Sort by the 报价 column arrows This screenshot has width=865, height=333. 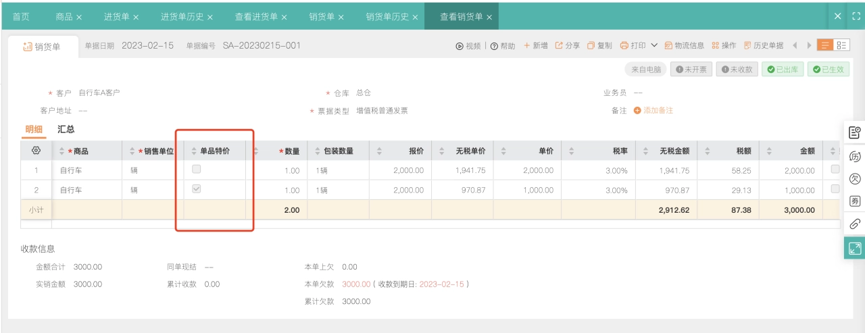[380, 151]
